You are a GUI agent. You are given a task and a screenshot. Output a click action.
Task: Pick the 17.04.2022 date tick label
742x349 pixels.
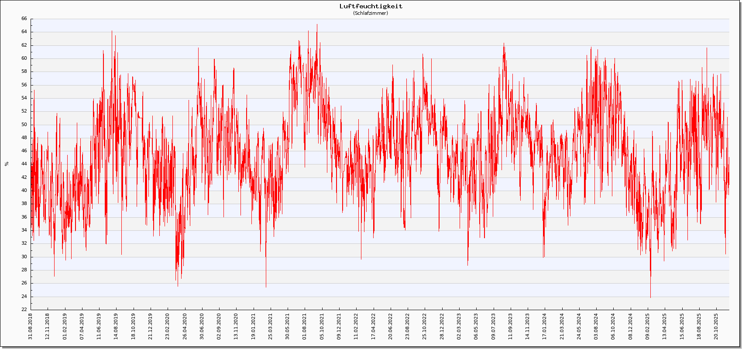[x=374, y=326]
